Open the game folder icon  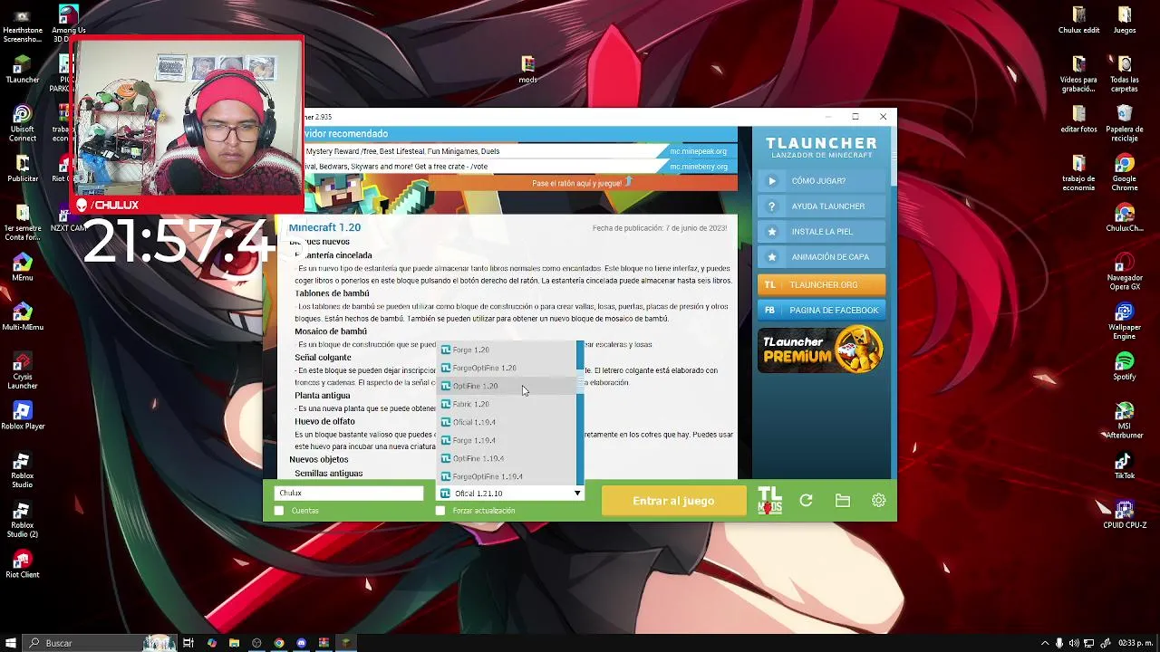click(843, 501)
